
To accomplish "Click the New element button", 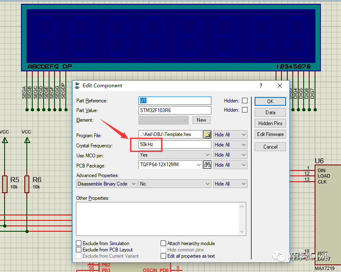I will (201, 120).
